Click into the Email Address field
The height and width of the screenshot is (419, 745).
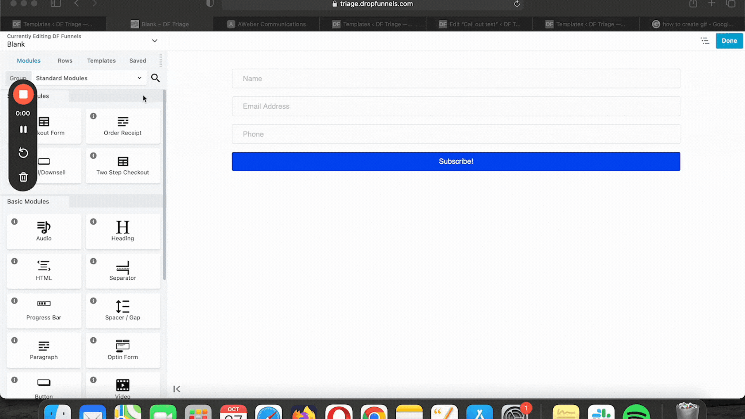pos(456,106)
